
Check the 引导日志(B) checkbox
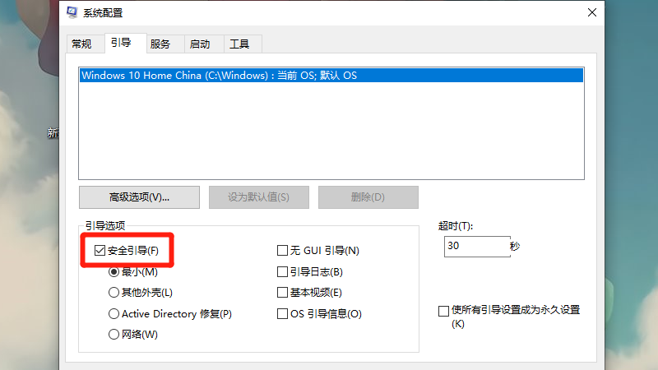[282, 271]
